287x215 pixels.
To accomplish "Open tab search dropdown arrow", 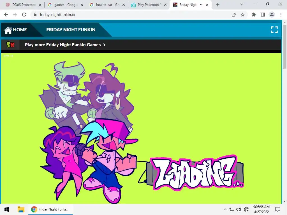I will coord(242,4).
